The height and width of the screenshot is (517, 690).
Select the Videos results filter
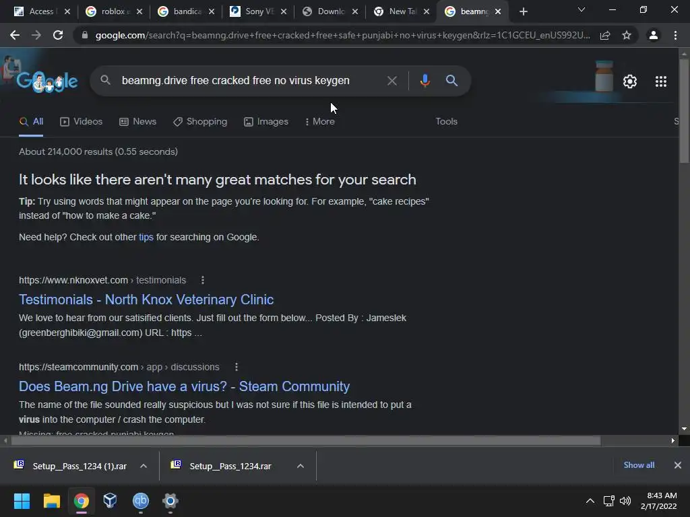click(x=82, y=121)
